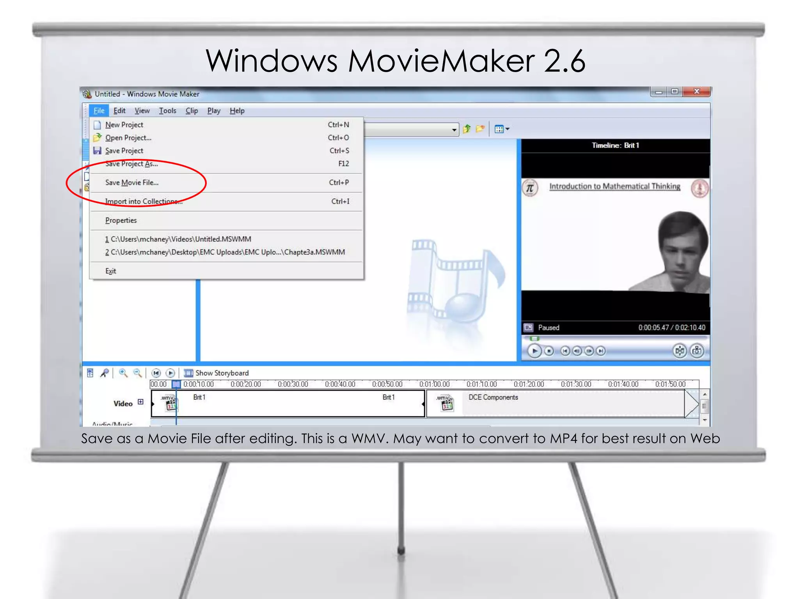Screen dimensions: 799x599
Task: Click the Set Audio Levels icon
Action: 90,373
